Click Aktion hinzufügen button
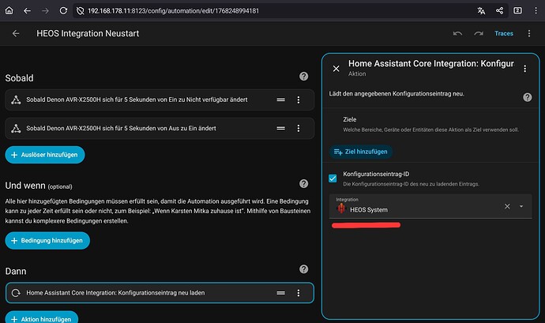545x323 pixels. tap(41, 318)
